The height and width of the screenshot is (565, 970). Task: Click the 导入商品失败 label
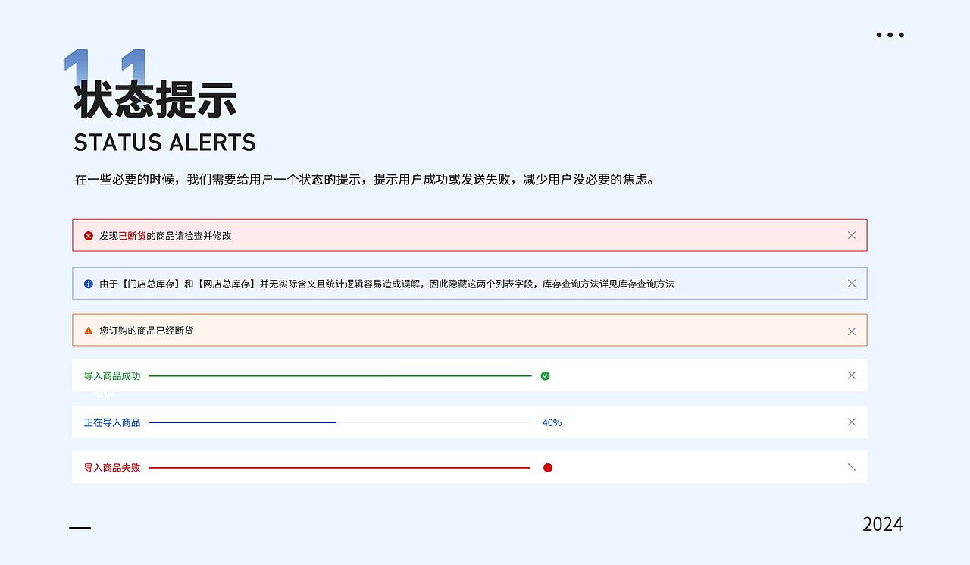pos(112,468)
